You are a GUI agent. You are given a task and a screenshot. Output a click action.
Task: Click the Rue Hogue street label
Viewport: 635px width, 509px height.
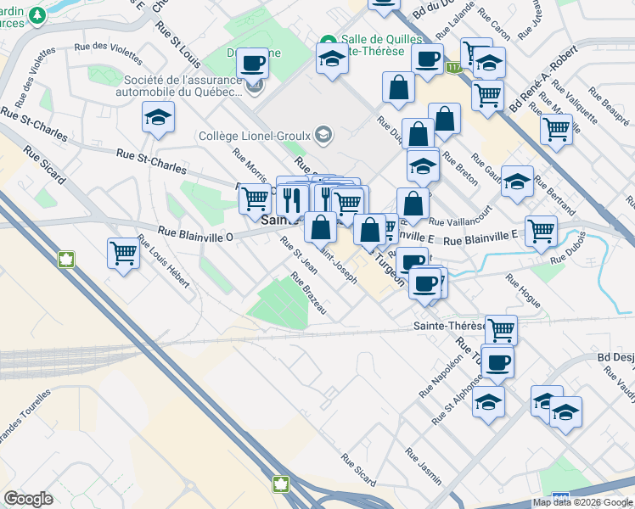[523, 291]
